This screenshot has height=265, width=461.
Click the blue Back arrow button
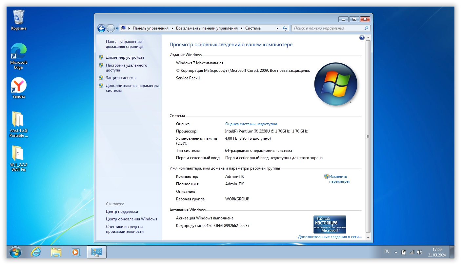(101, 29)
